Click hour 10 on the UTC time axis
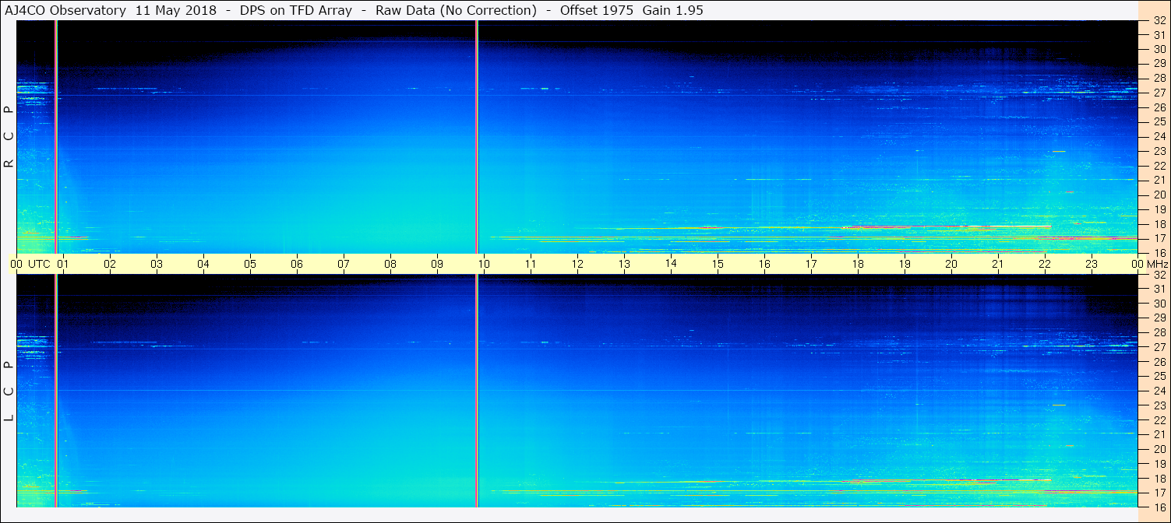This screenshot has height=523, width=1171. (x=484, y=264)
